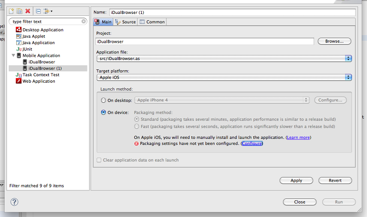
Task: Select Standard packaging method radio
Action: click(137, 119)
